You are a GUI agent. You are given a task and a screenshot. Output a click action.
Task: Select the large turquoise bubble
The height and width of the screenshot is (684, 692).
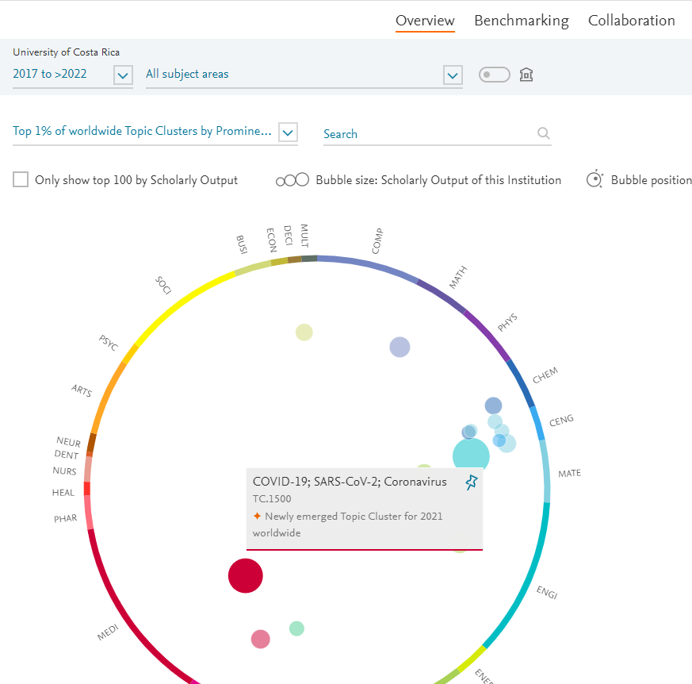coord(471,454)
